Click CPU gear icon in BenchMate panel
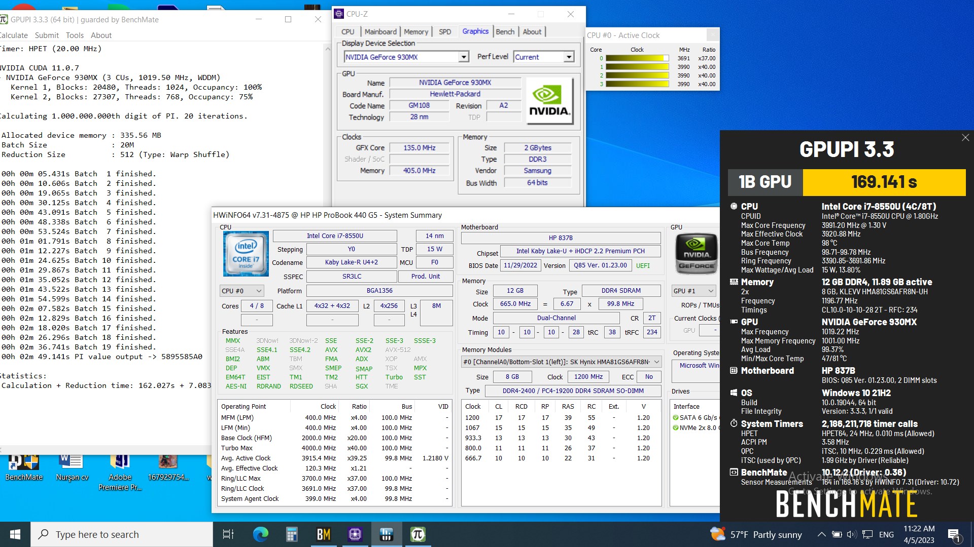This screenshot has width=974, height=547. pyautogui.click(x=734, y=206)
